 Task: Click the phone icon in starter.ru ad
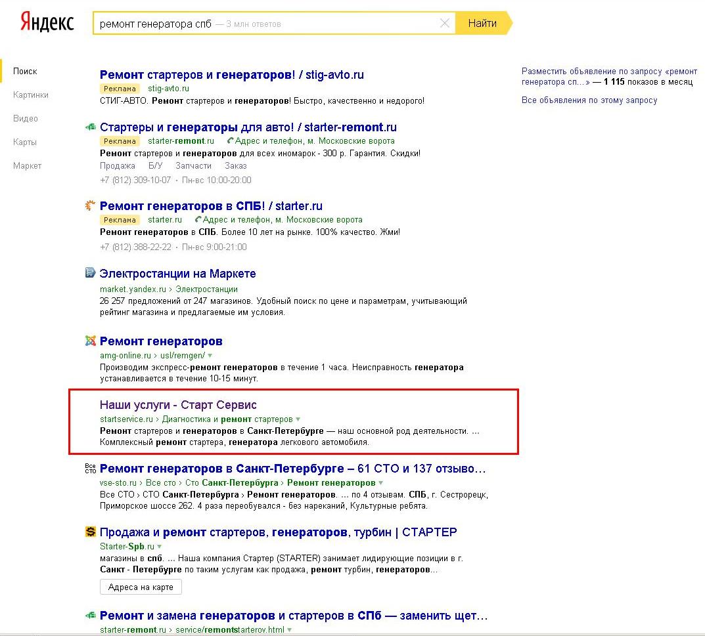click(x=198, y=220)
